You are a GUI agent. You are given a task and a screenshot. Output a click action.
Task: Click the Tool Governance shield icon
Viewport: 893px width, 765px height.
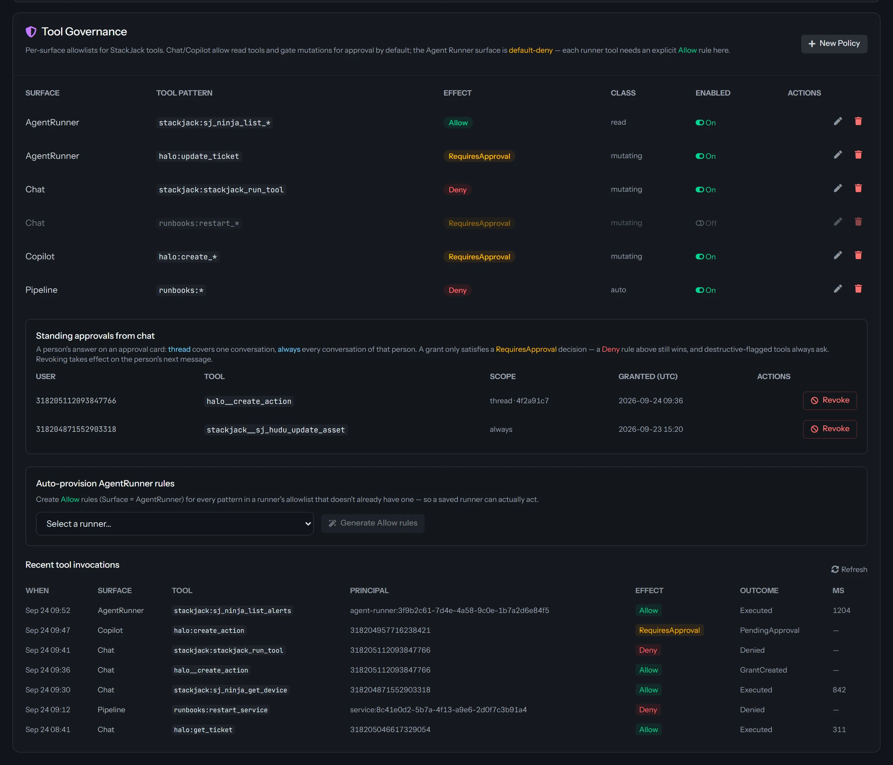click(x=31, y=32)
